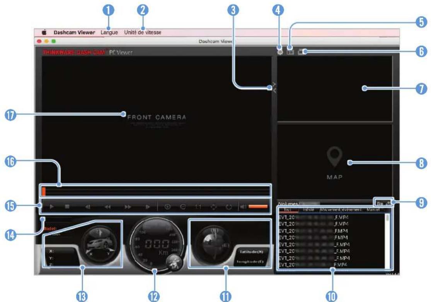Reset video to 1:1 size
The image size is (431, 302).
198,207
